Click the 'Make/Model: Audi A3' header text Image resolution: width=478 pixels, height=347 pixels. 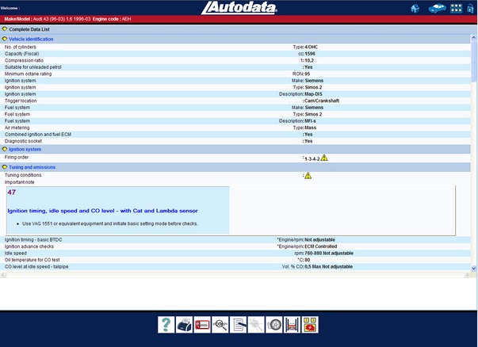pyautogui.click(x=48, y=19)
